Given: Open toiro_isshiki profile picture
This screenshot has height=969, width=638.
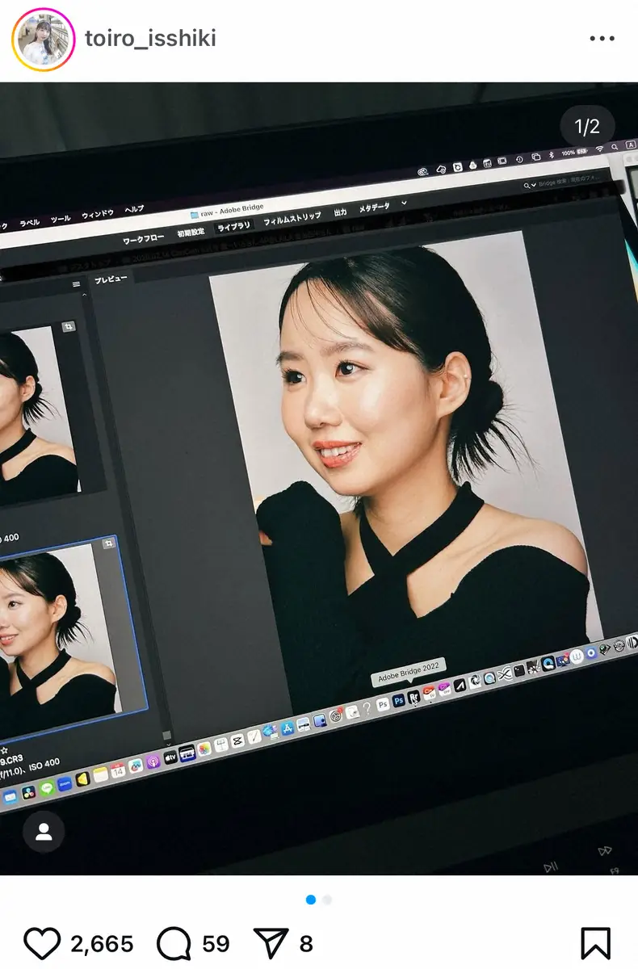Looking at the screenshot, I should coord(43,40).
